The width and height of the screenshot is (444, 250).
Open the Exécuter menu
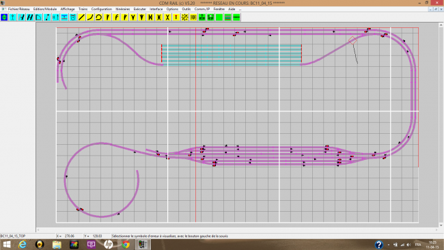point(139,9)
